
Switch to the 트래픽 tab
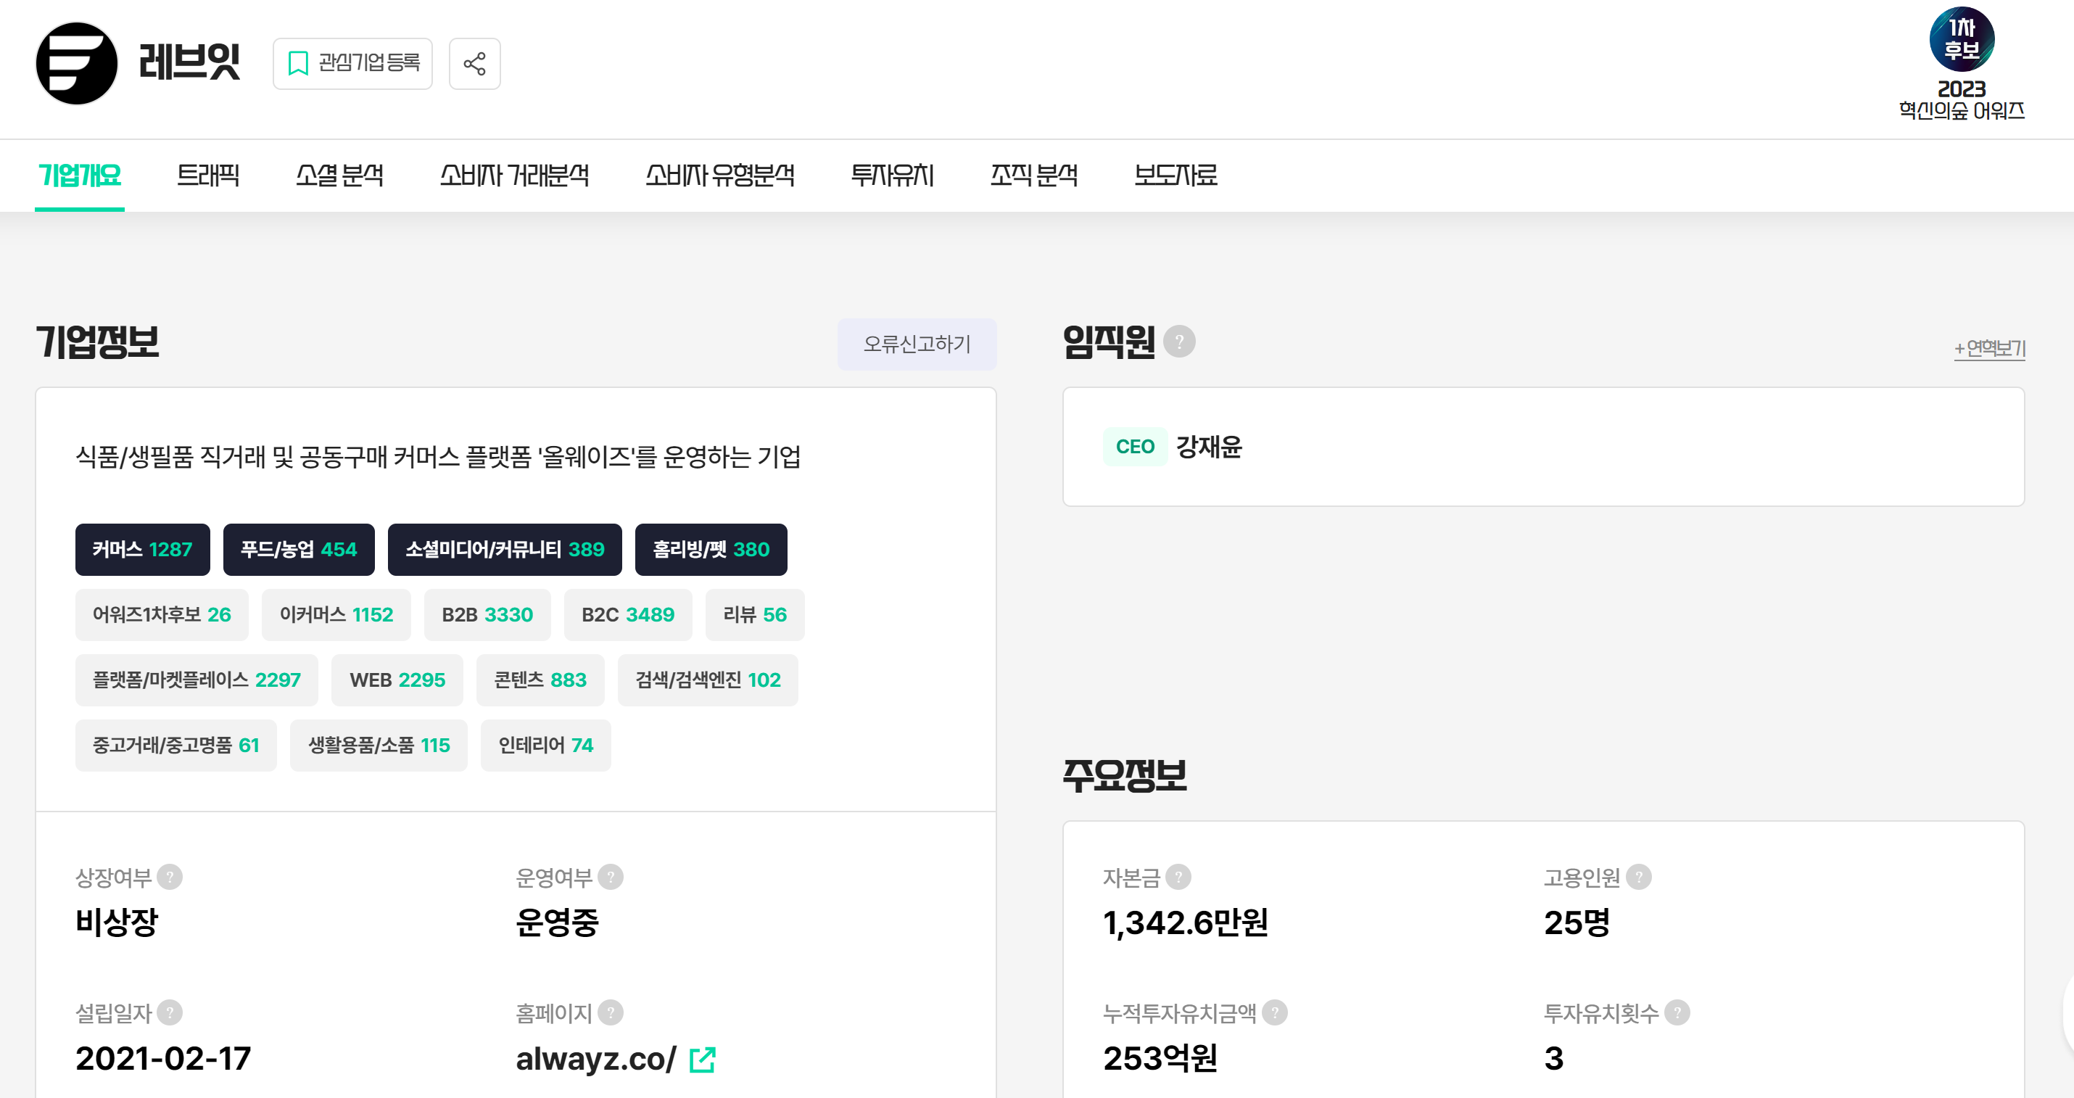(207, 175)
